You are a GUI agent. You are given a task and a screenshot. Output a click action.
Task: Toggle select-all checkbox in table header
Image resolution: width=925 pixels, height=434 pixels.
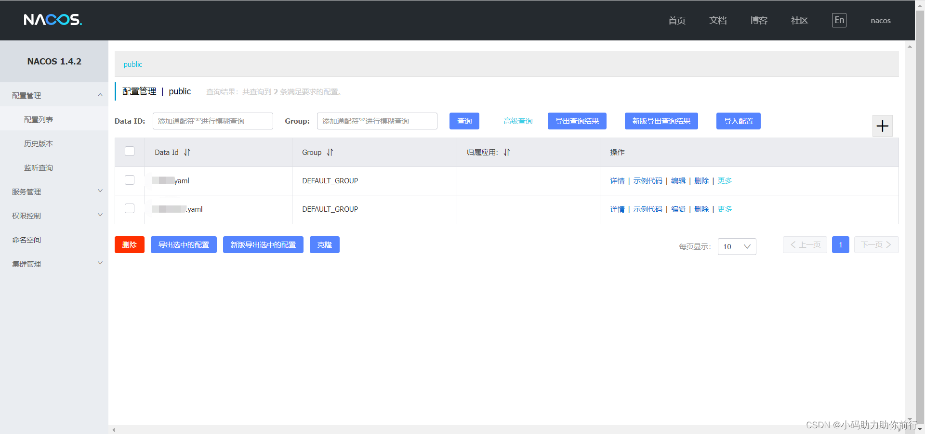click(x=130, y=151)
